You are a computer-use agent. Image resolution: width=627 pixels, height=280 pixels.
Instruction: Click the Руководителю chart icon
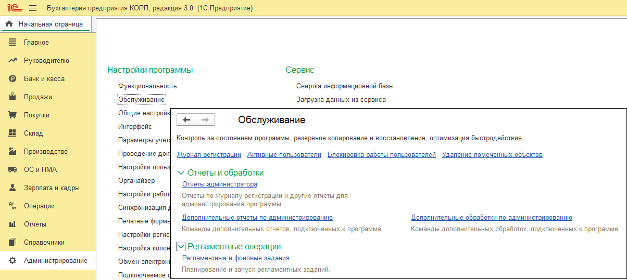point(13,61)
